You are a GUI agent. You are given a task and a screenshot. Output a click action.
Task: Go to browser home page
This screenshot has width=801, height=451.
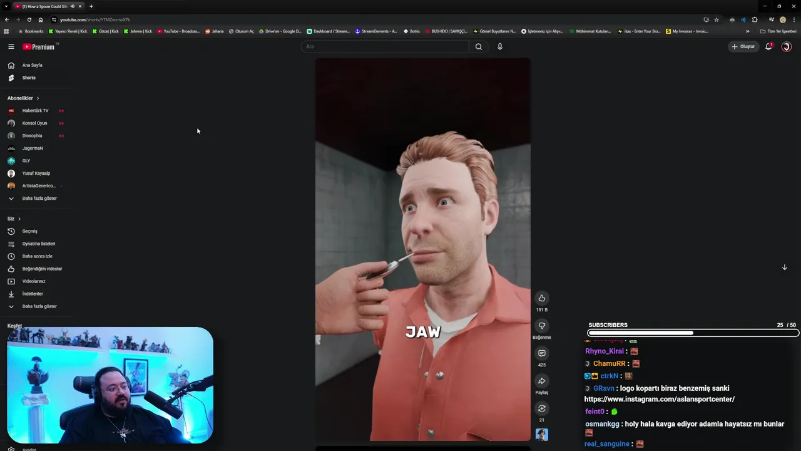point(41,19)
